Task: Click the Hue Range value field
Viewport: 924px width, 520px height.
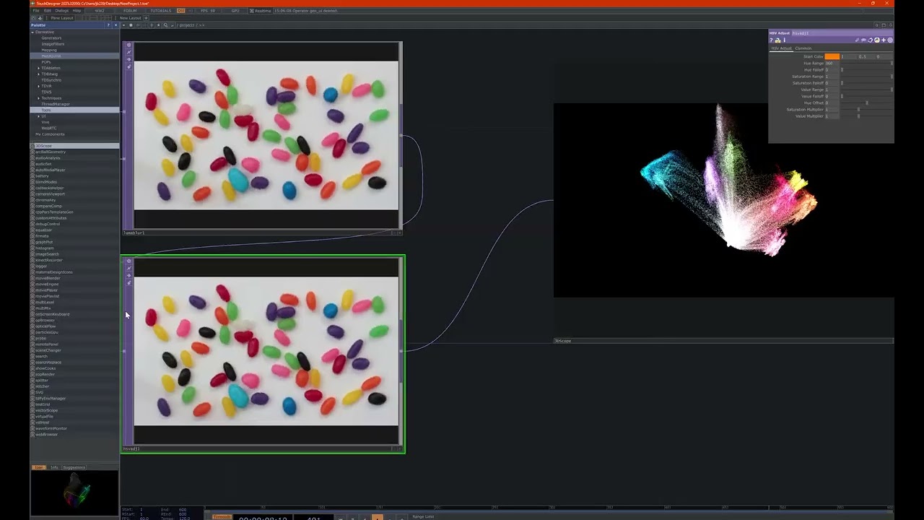Action: point(832,64)
